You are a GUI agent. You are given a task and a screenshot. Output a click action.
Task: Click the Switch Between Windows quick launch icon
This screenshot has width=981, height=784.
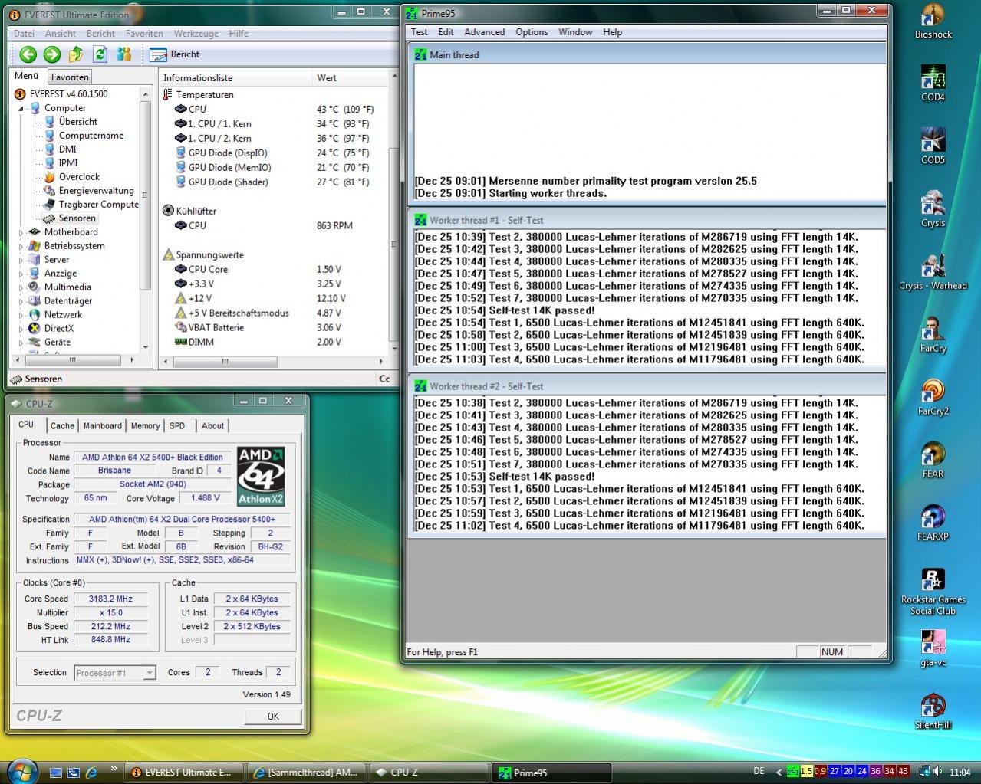click(74, 773)
